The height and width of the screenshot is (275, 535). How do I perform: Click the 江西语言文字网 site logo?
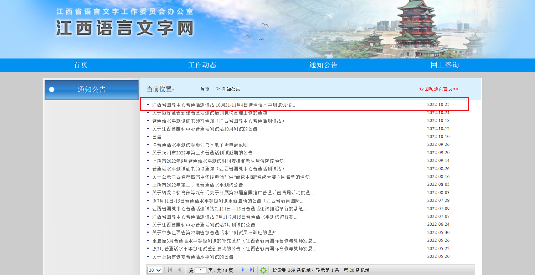(125, 28)
